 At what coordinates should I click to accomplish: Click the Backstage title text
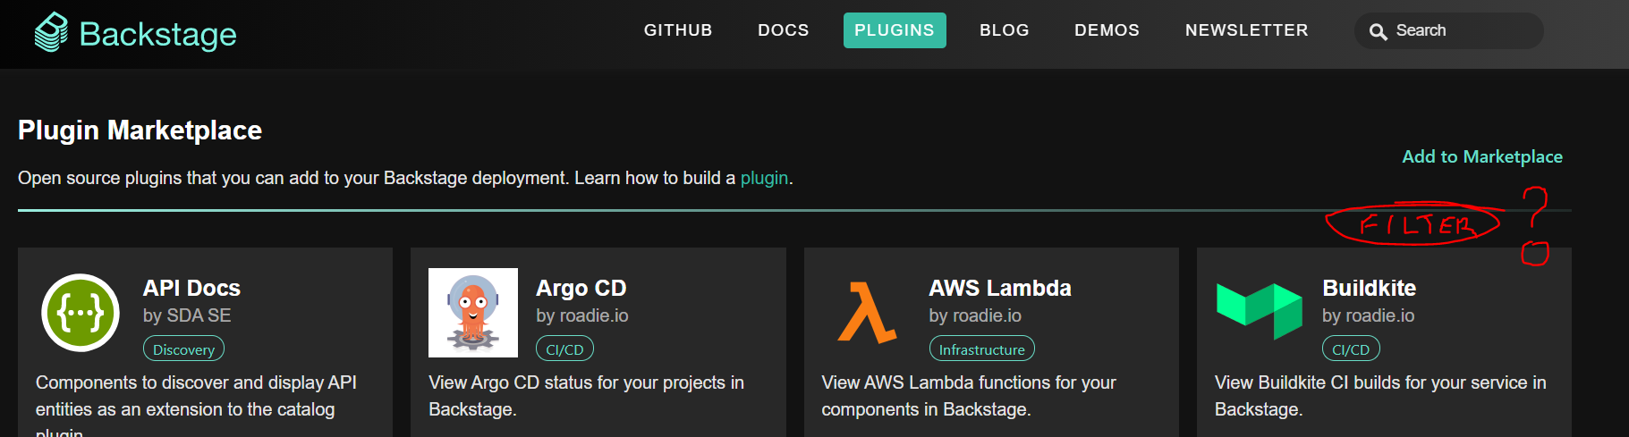(x=158, y=34)
